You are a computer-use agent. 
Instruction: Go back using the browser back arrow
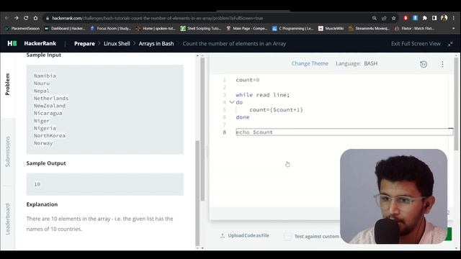click(x=6, y=18)
